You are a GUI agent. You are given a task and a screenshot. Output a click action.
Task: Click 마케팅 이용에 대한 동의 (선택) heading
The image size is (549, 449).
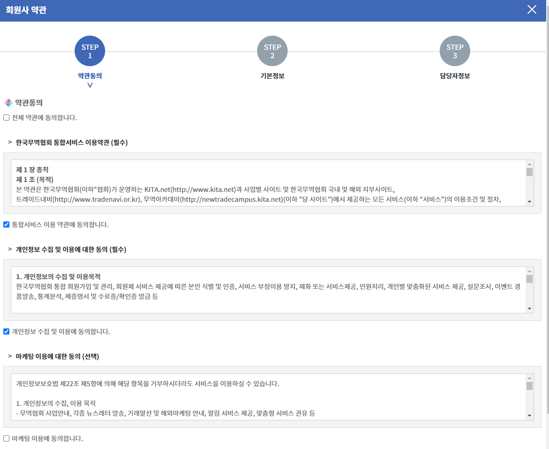click(57, 356)
